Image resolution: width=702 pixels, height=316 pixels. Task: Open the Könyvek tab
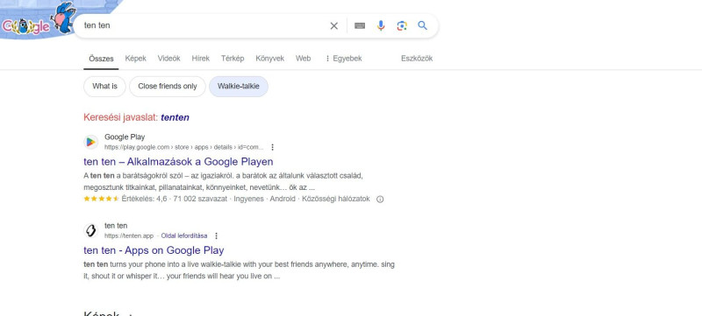[270, 59]
